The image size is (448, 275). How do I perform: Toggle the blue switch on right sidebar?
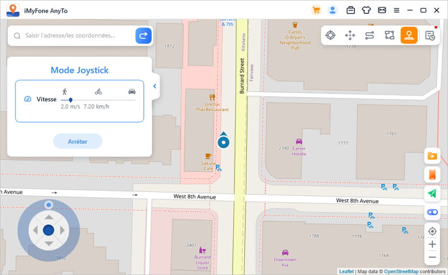click(x=432, y=213)
